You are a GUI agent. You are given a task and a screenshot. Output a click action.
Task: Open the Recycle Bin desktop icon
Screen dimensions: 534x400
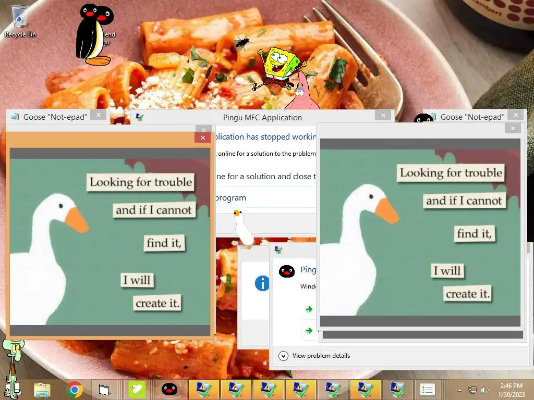(20, 21)
